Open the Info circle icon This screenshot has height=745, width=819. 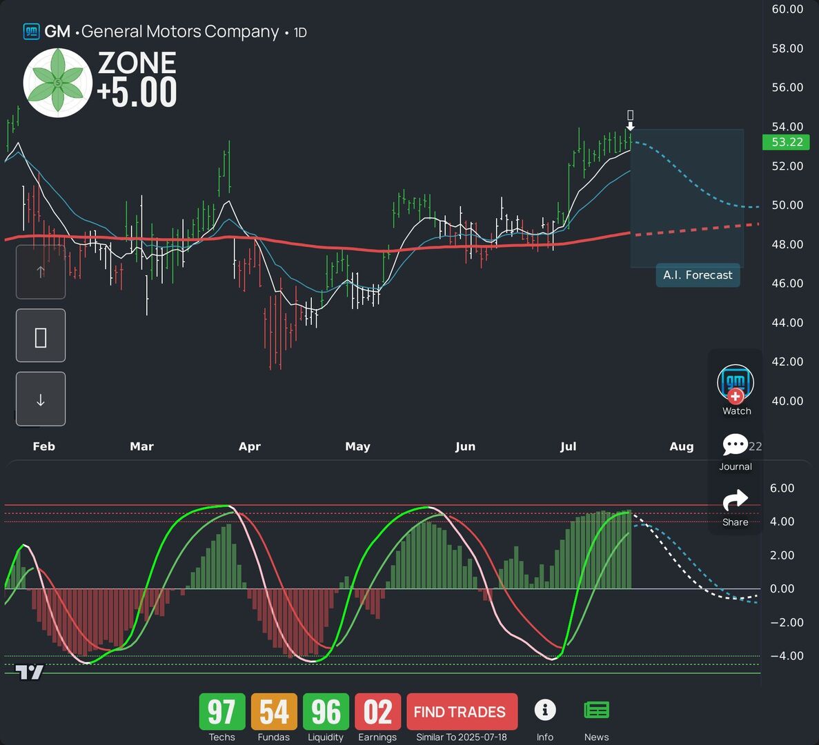click(545, 710)
